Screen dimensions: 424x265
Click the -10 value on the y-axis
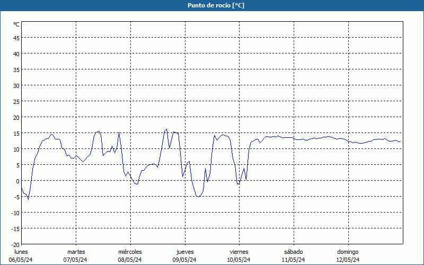point(15,213)
